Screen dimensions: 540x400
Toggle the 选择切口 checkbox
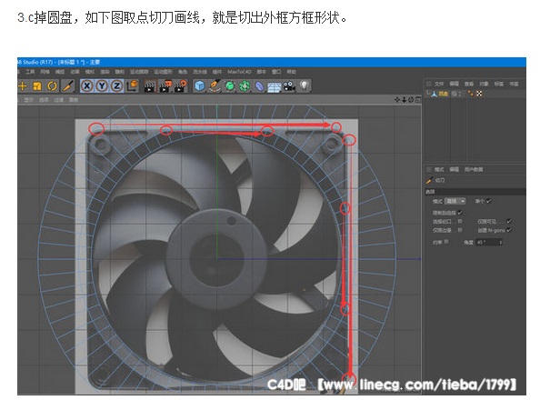pos(460,222)
